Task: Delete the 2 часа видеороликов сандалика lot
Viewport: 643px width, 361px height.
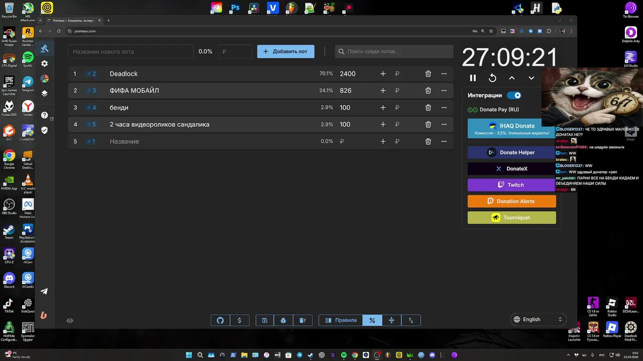Action: tap(428, 124)
